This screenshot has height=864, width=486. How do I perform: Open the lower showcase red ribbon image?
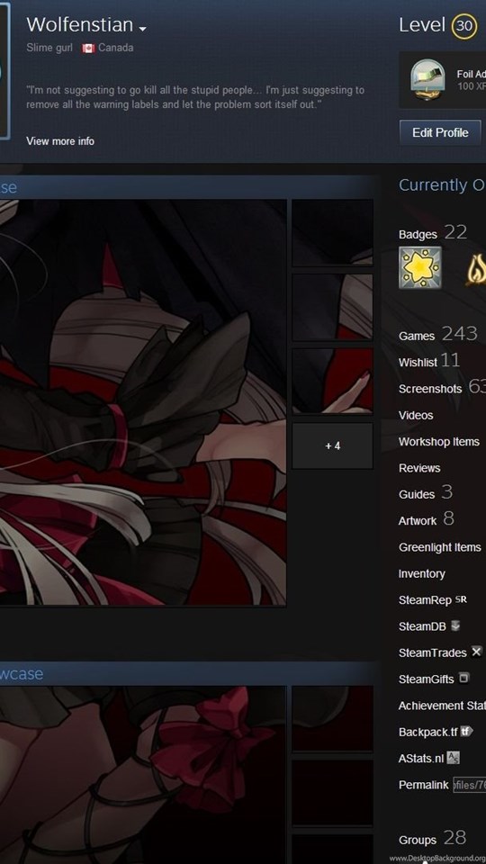point(143,775)
